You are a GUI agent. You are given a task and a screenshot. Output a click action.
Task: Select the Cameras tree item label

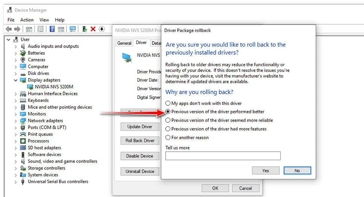coord(36,60)
